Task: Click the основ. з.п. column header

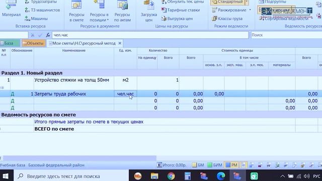Action: click(x=213, y=65)
